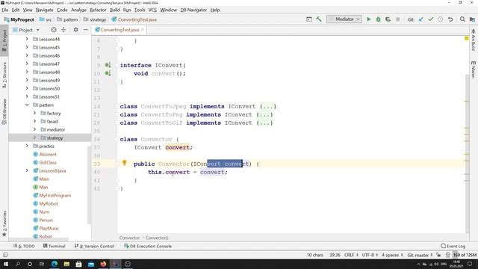Open the Mediator run configuration dropdown
Screen dimensions: 478x269
[x=344, y=19]
